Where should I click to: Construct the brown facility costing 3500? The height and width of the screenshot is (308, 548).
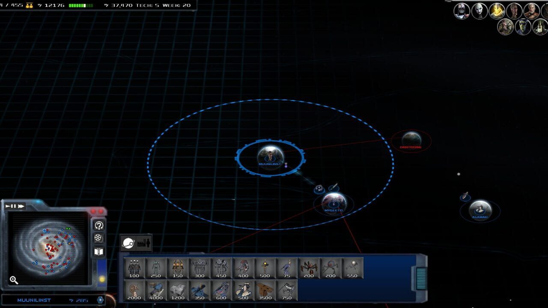pos(265,290)
